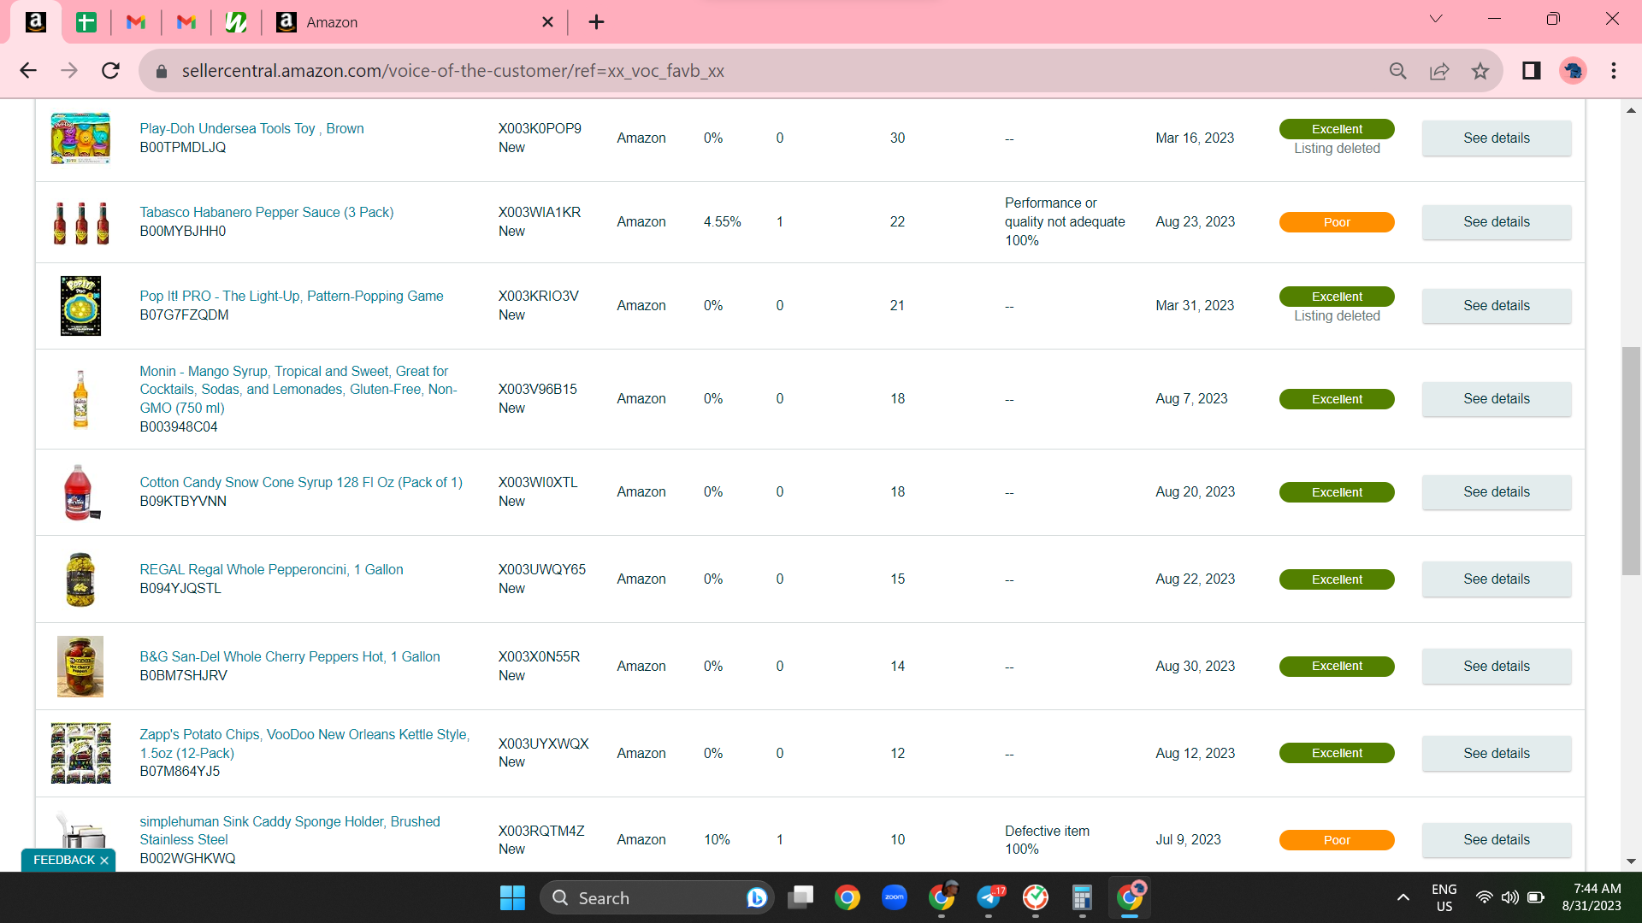
Task: See details for Tabasco Habanero Pepper Sauce
Action: [x=1497, y=221]
